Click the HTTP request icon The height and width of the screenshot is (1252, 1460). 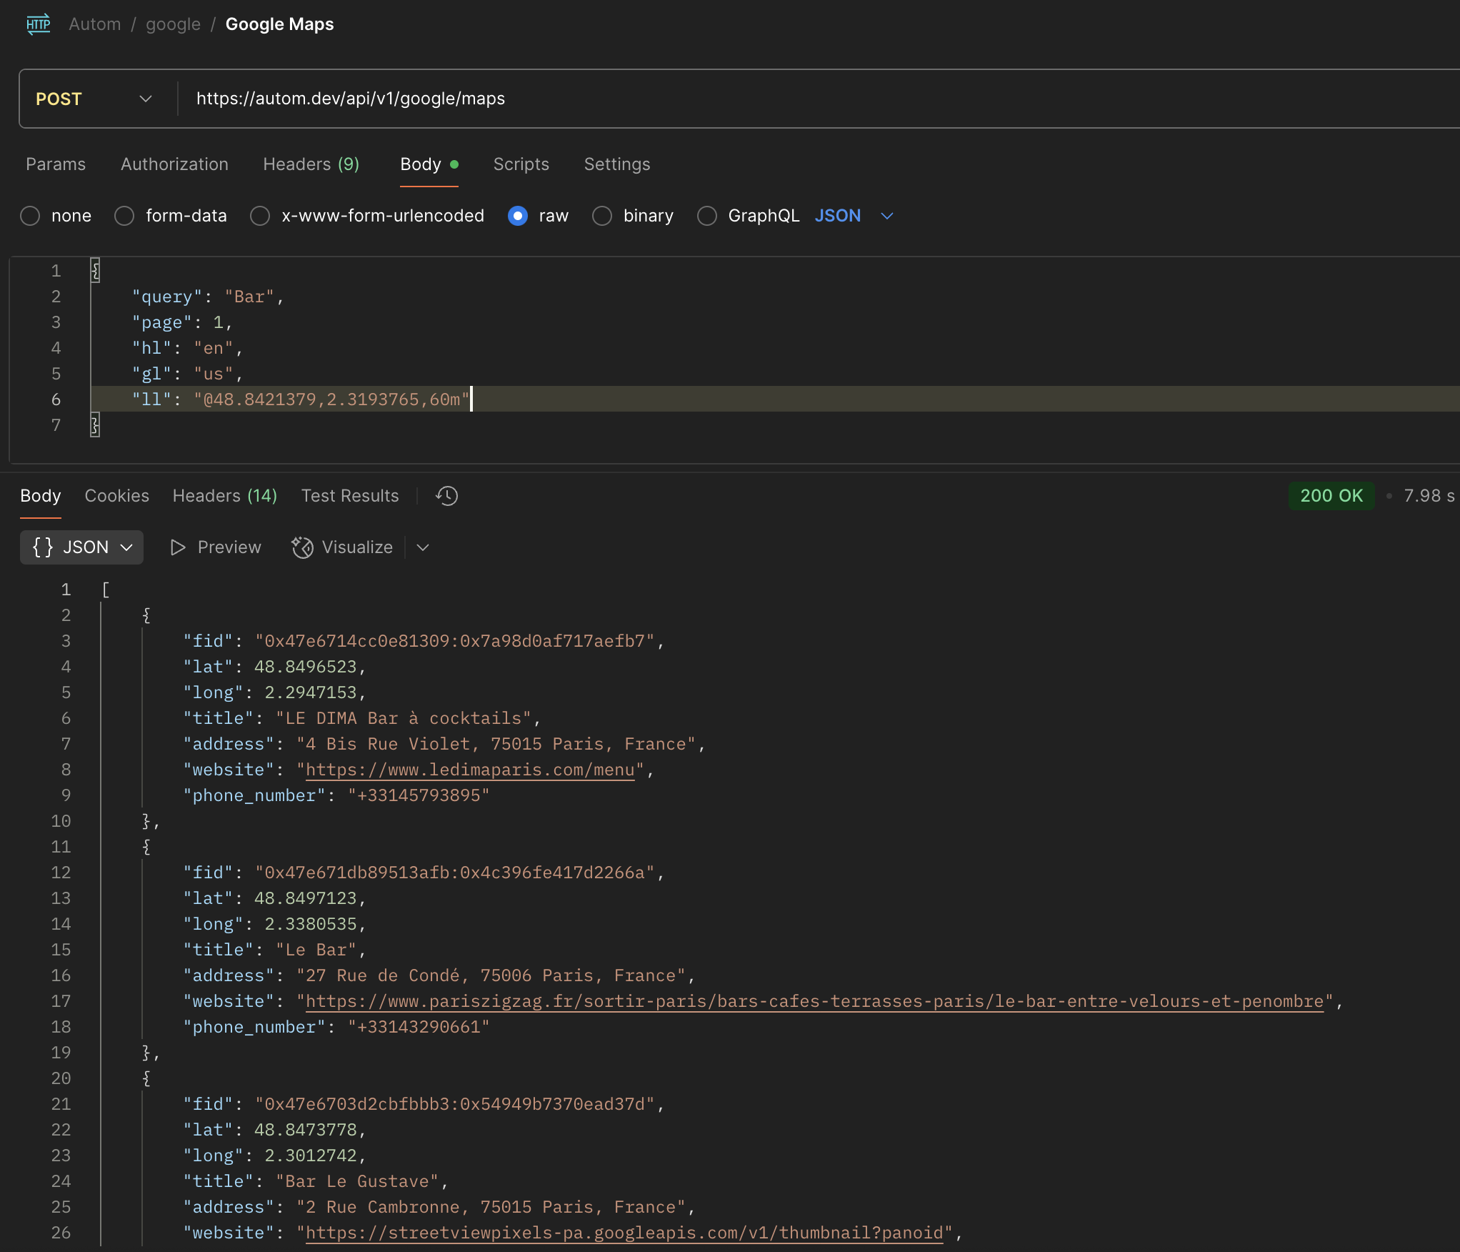[38, 24]
